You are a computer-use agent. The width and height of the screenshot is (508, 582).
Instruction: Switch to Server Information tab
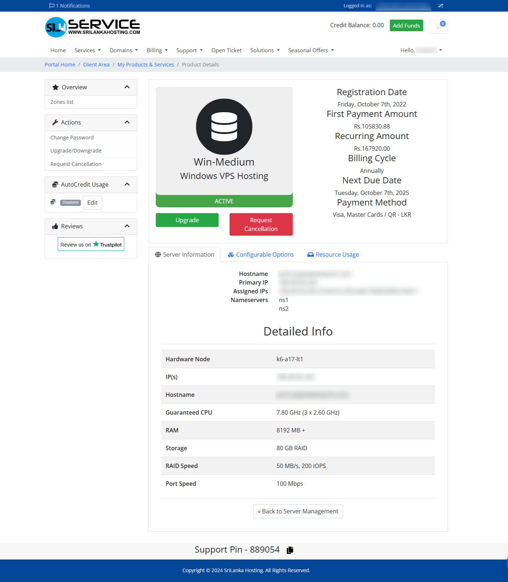(x=185, y=255)
